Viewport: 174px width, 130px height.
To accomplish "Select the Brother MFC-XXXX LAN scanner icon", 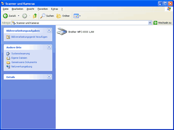I will tap(62, 32).
